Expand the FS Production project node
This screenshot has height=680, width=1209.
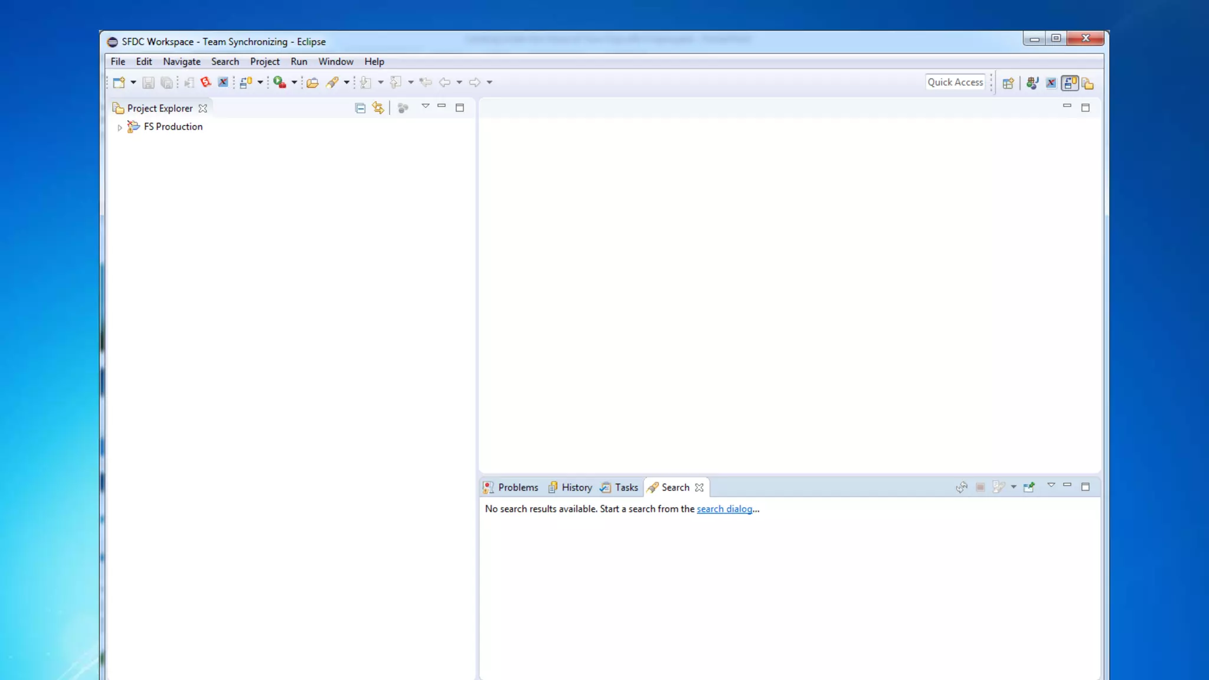120,127
